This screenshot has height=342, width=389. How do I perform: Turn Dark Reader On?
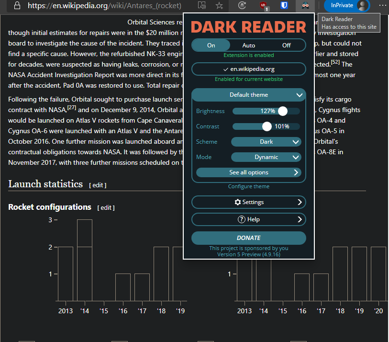coord(211,45)
